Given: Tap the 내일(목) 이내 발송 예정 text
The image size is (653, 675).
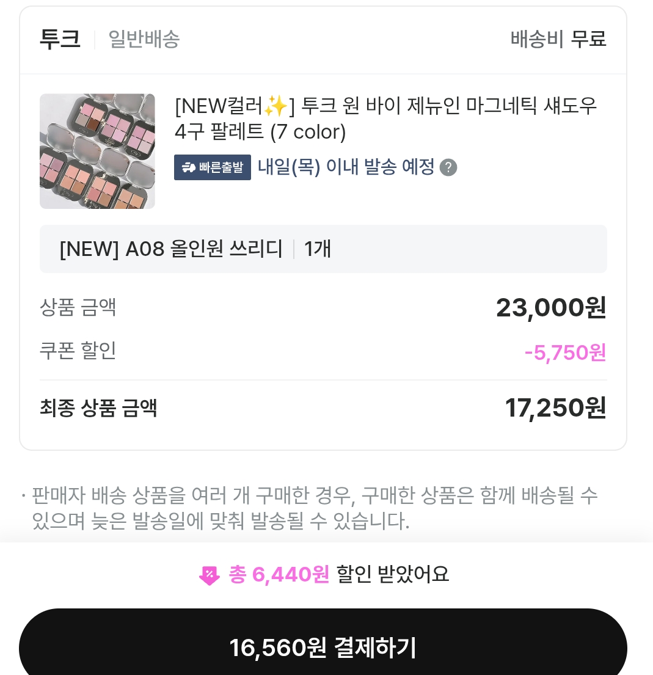Looking at the screenshot, I should [346, 167].
